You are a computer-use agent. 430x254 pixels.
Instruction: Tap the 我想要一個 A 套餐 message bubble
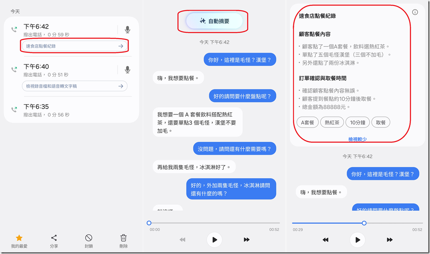pyautogui.click(x=197, y=122)
